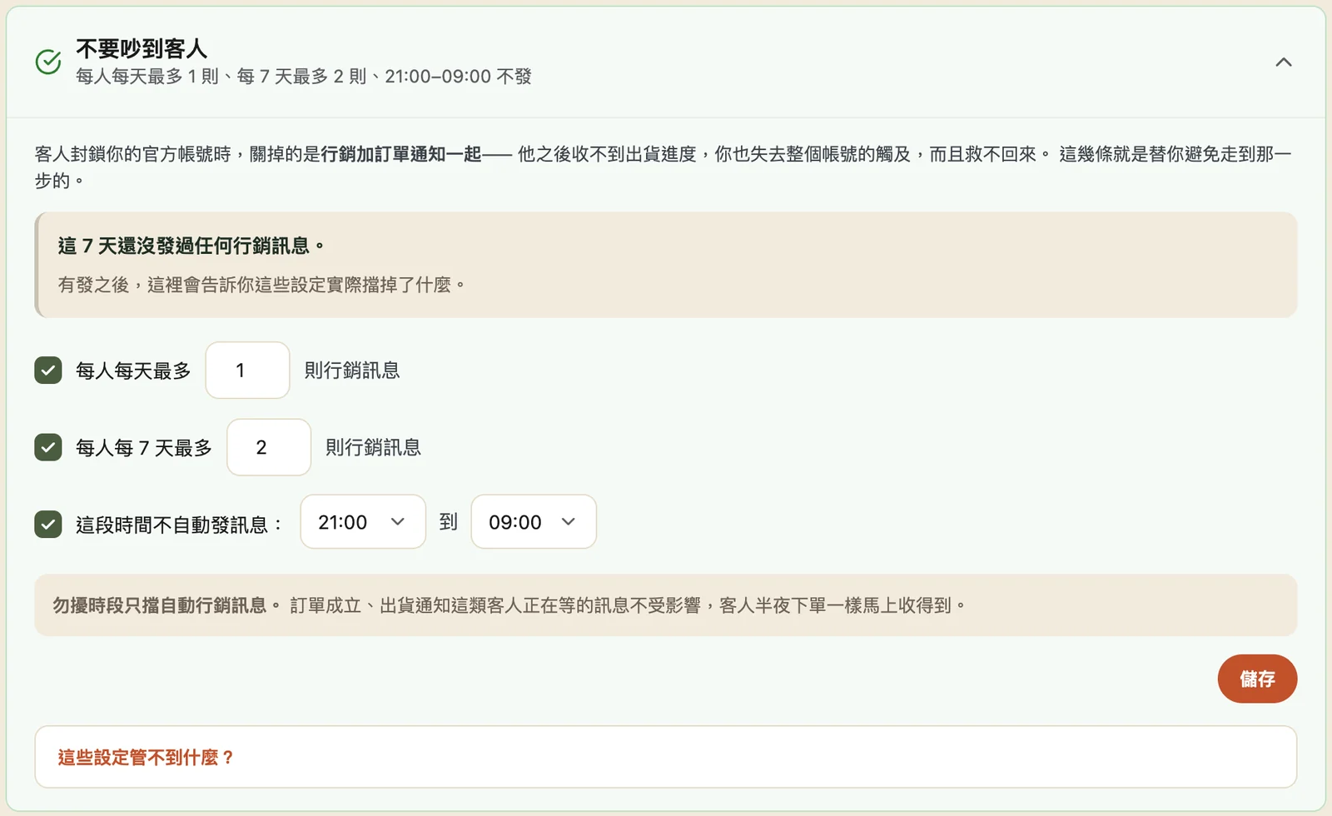Click the 到 label between time dropdowns
1332x816 pixels.
pos(449,522)
